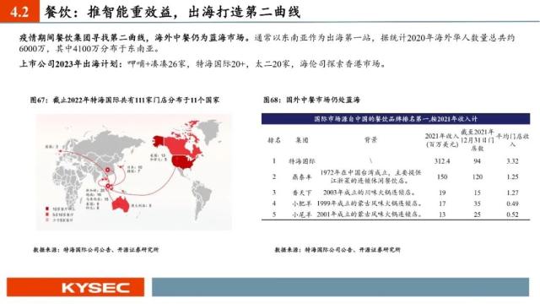Click the store count 94 in the 特海国际 row
Screen dimensions: 540x304
point(477,161)
